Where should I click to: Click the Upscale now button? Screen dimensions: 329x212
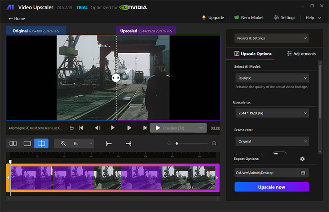(271, 187)
